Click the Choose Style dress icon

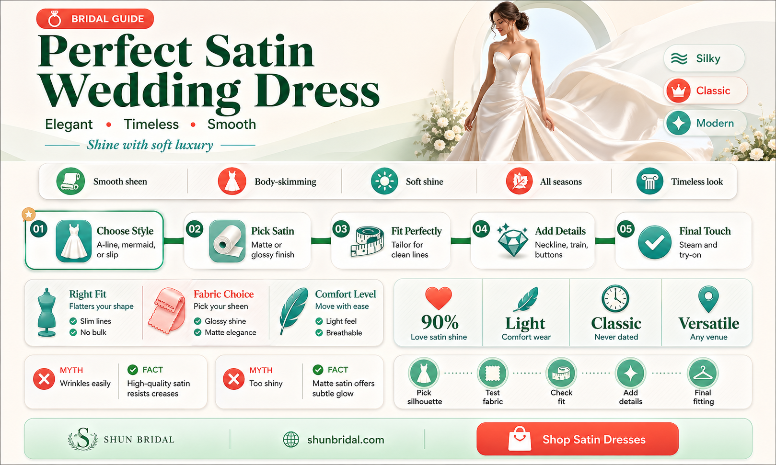(x=74, y=241)
